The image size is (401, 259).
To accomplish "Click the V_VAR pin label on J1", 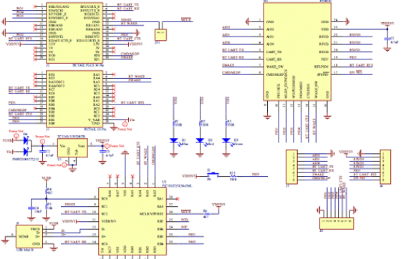I will pyautogui.click(x=94, y=119).
